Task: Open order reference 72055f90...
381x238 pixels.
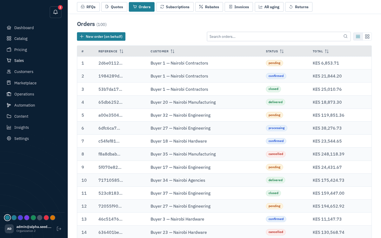Action: [110, 206]
